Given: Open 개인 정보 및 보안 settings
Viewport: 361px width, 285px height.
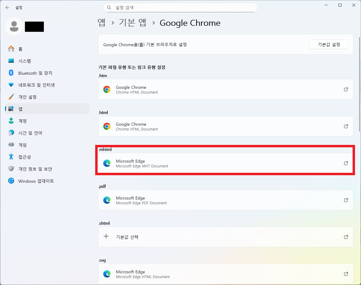Looking at the screenshot, I should tap(47, 169).
